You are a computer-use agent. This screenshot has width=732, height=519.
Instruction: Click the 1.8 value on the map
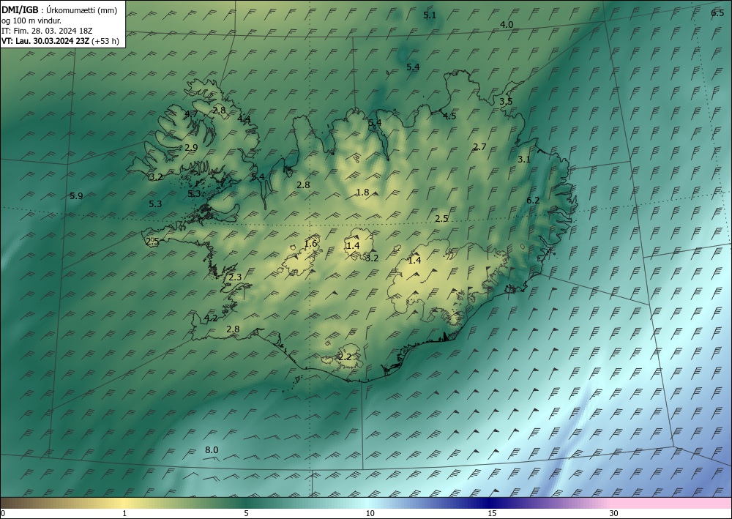coord(362,193)
